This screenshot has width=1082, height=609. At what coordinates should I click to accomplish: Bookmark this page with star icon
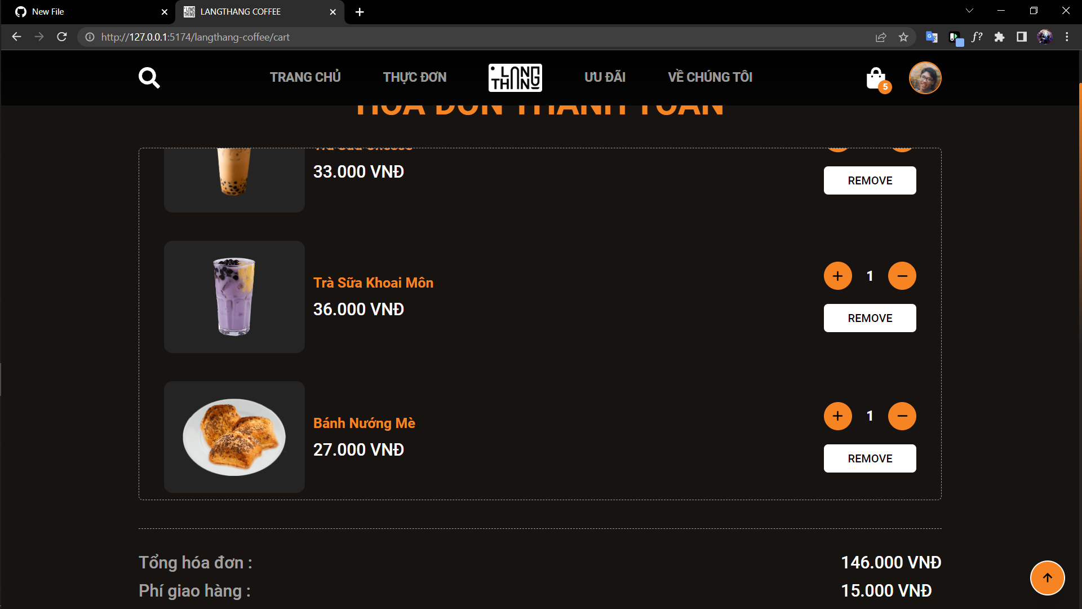click(903, 37)
